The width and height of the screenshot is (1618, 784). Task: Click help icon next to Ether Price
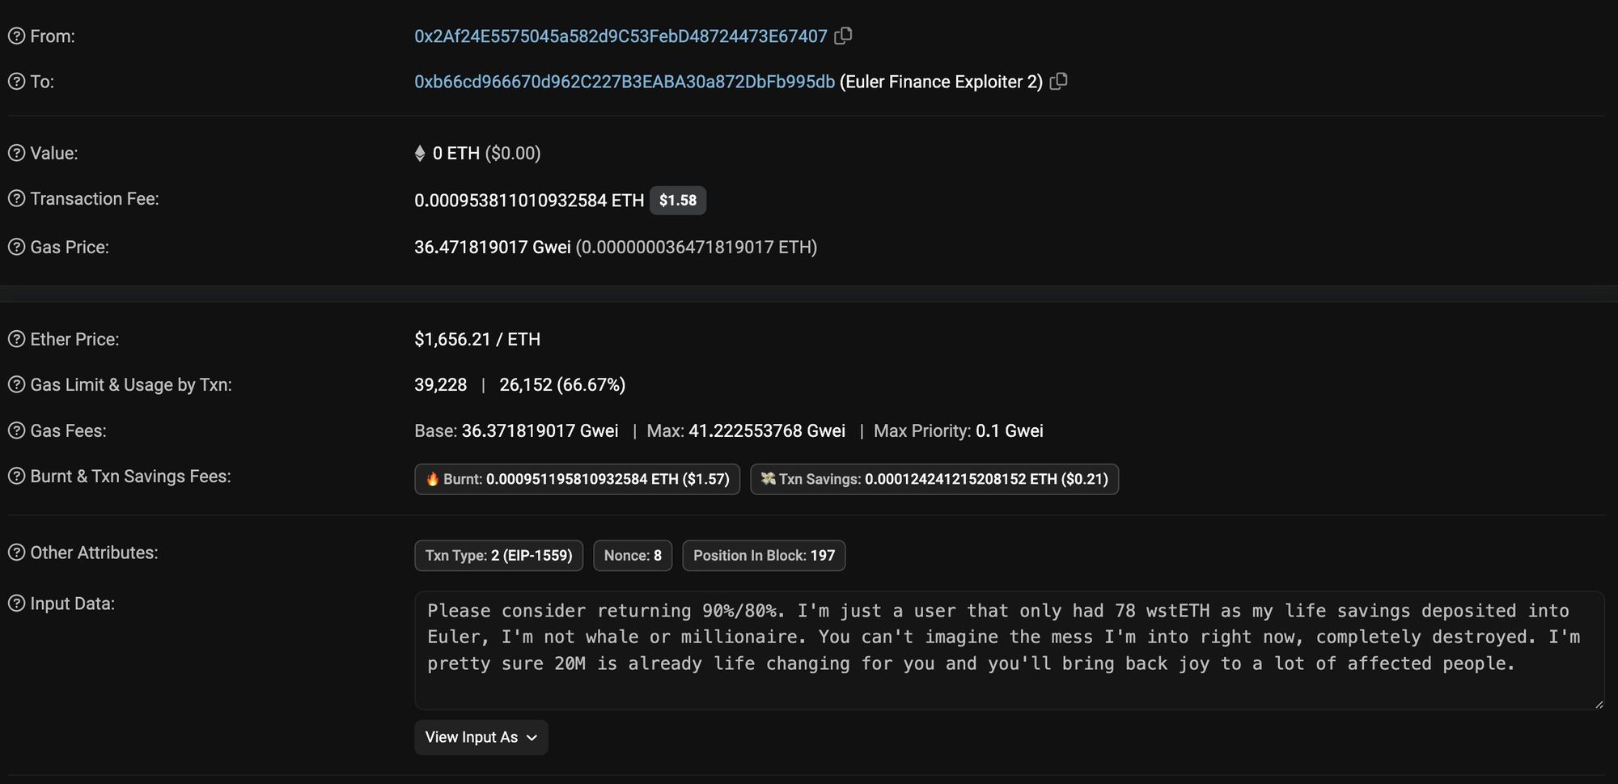[16, 339]
